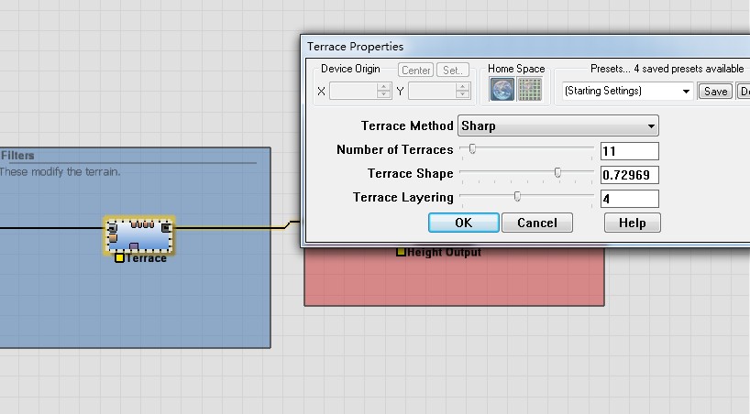750x414 pixels.
Task: Click the Filters group title
Action: (x=17, y=156)
